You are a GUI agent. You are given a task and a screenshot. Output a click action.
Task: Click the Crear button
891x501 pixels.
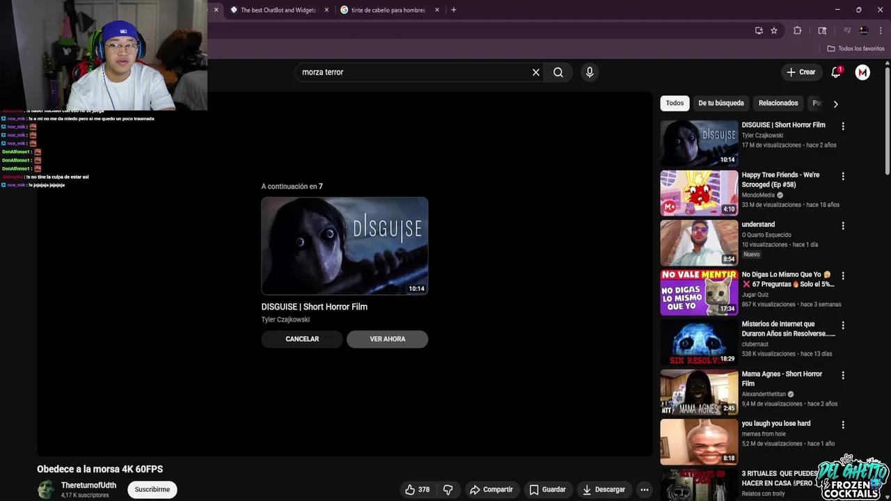point(801,72)
